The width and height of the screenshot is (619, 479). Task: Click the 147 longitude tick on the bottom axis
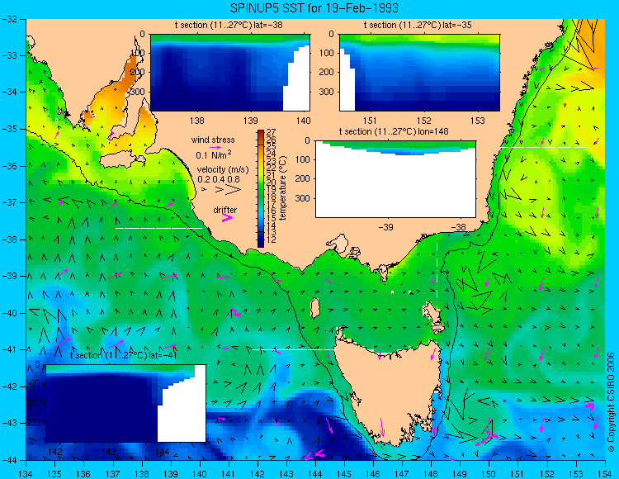pos(402,473)
